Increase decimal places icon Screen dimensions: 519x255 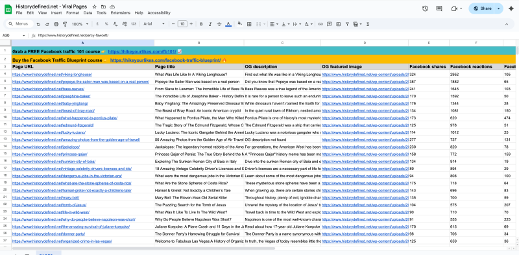124,24
